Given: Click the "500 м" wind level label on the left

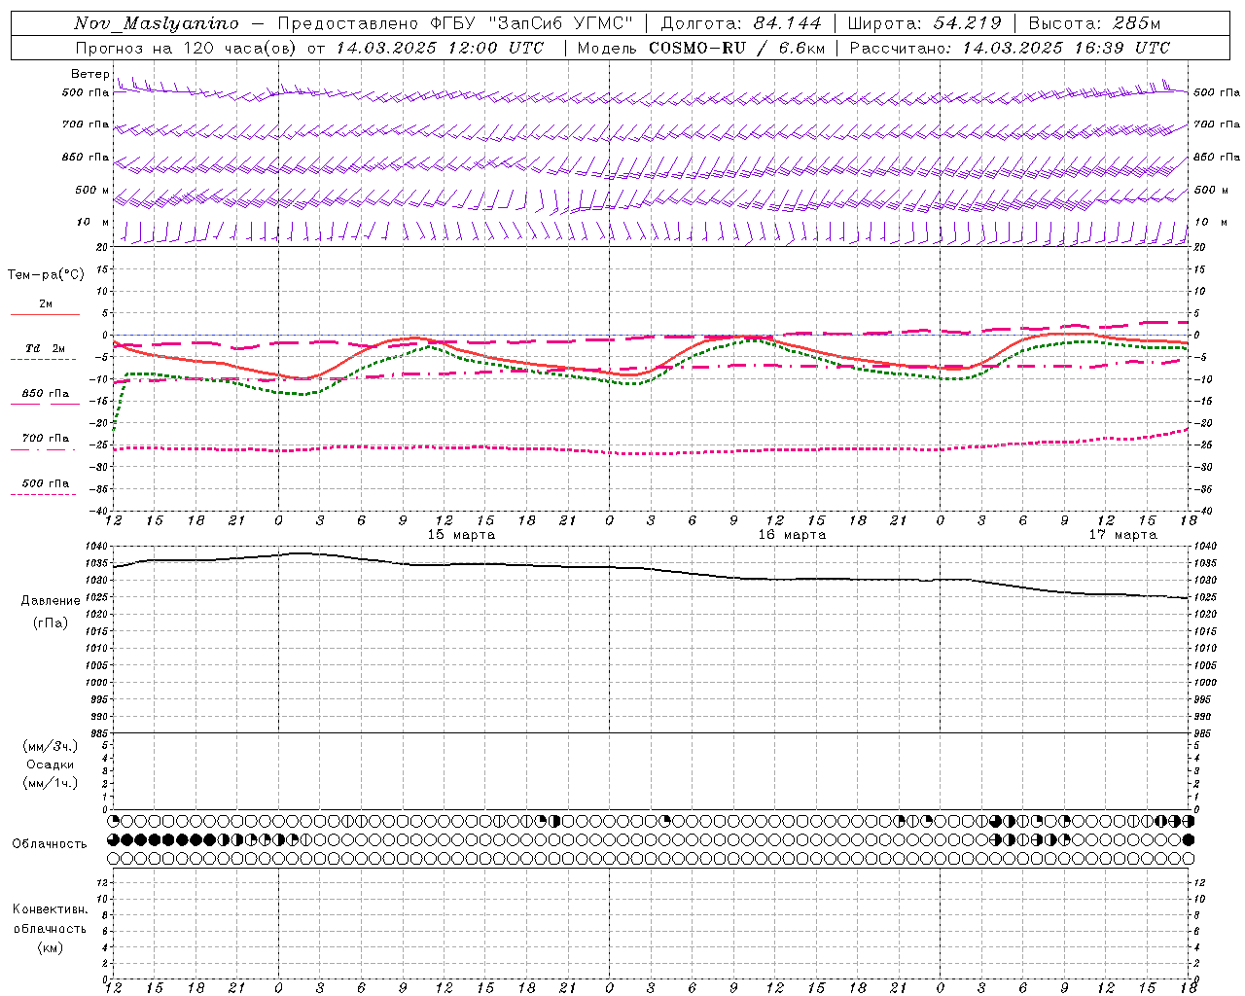Looking at the screenshot, I should [x=92, y=191].
